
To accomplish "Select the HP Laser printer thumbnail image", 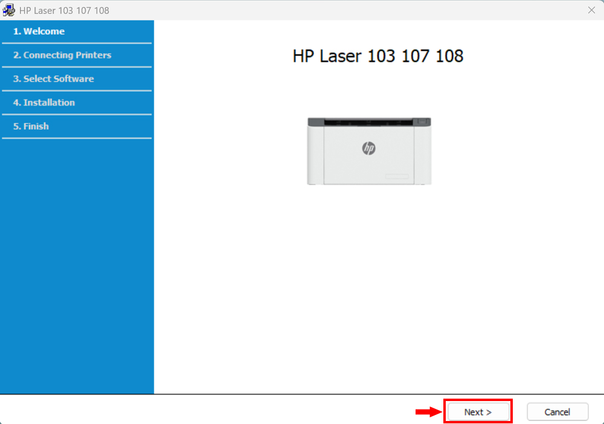I will pos(368,151).
